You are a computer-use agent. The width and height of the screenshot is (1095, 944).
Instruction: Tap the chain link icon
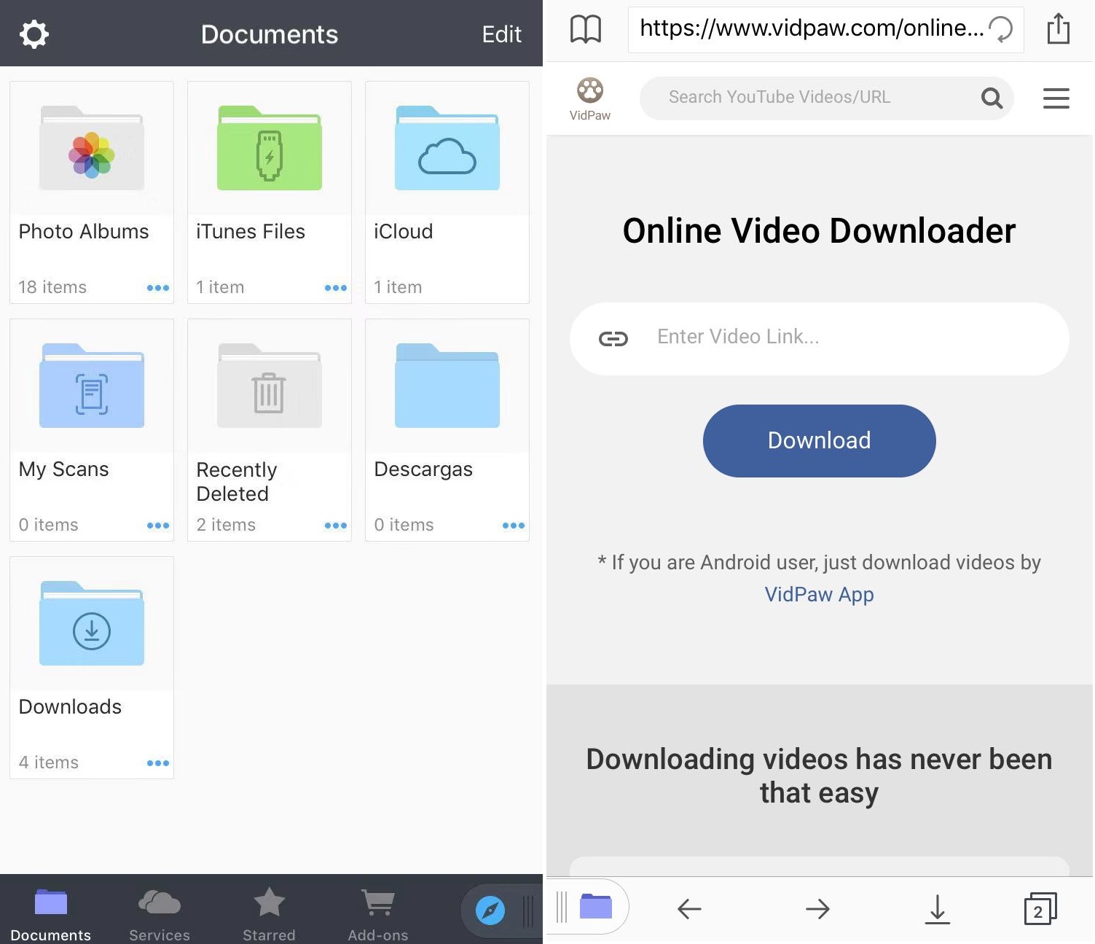(613, 339)
